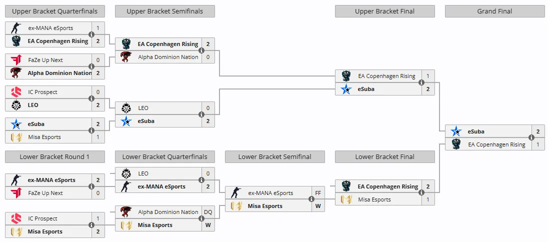
Task: Click eSuba star logo in Grand Final
Action: pyautogui.click(x=456, y=131)
